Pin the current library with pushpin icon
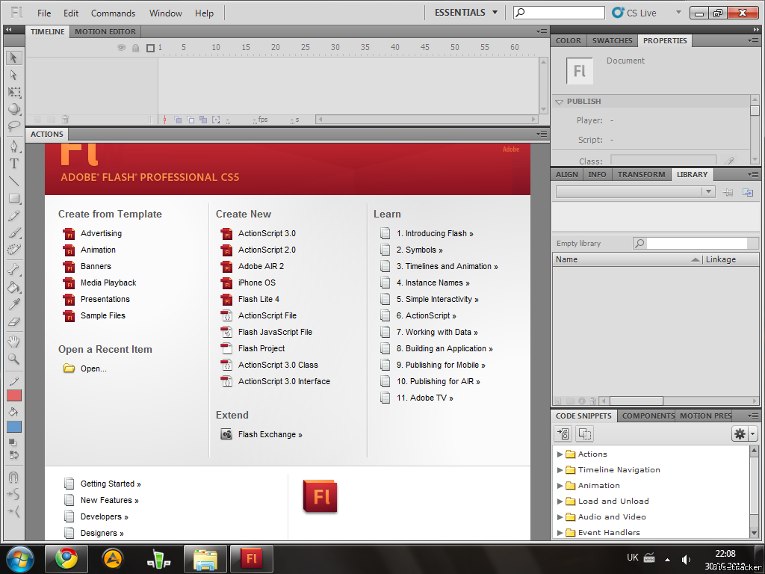The width and height of the screenshot is (765, 574). pyautogui.click(x=728, y=192)
